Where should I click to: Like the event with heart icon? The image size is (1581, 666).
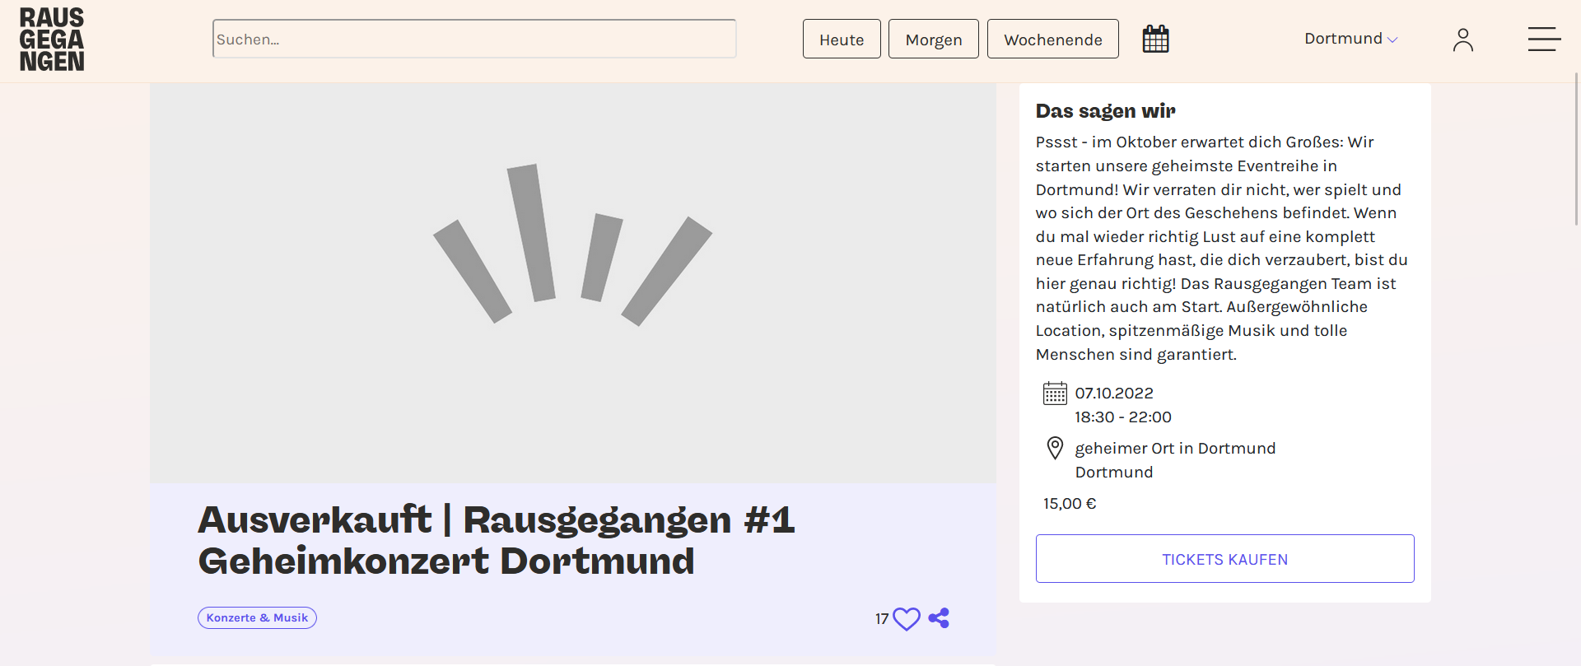pos(907,618)
